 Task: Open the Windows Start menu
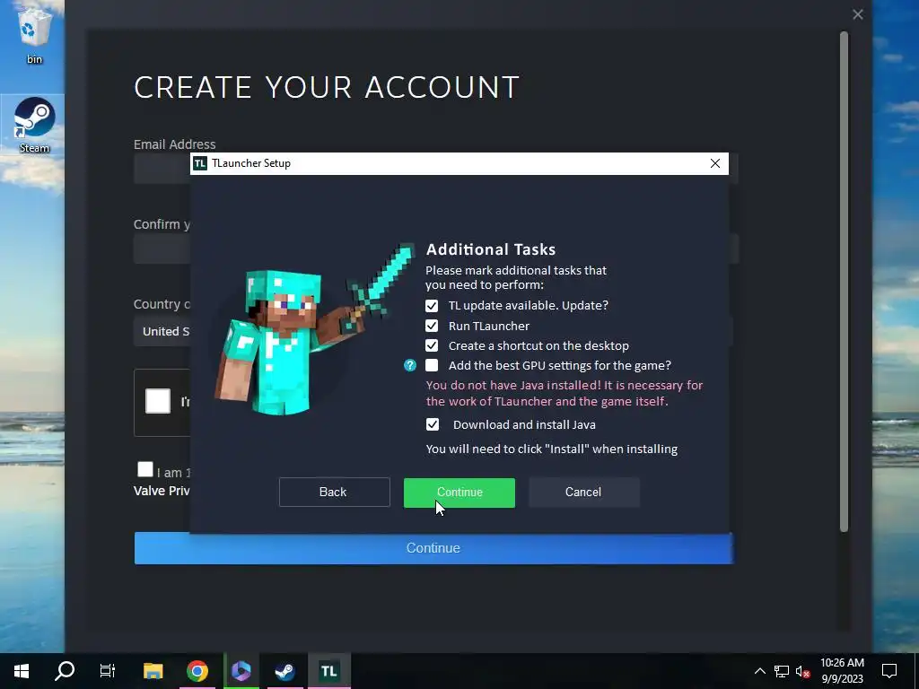[x=22, y=671]
